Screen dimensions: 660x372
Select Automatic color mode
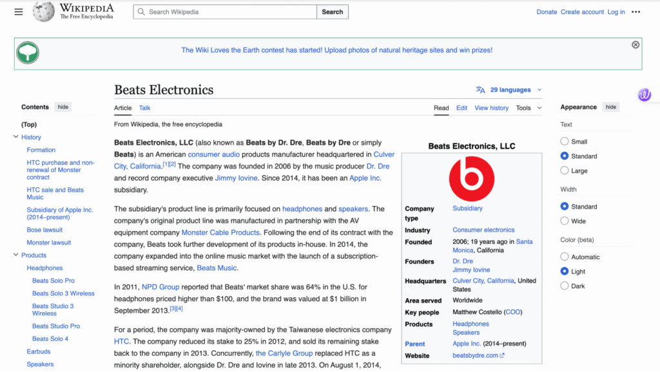[565, 256]
